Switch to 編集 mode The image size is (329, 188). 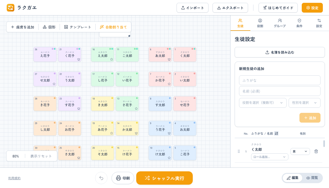[x=293, y=178]
